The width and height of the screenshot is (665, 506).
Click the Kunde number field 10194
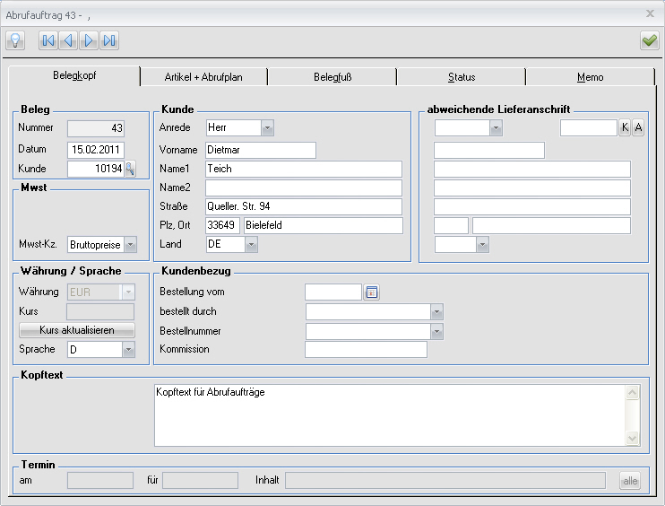pos(96,169)
